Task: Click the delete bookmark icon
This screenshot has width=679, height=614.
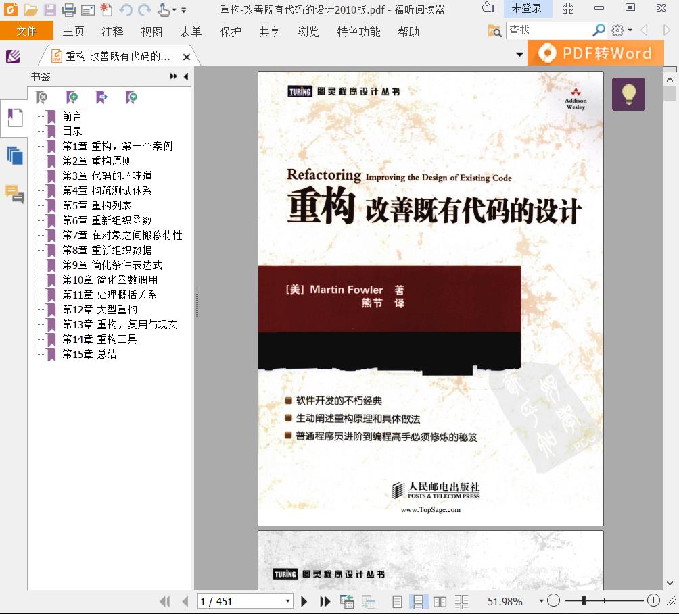Action: point(41,97)
